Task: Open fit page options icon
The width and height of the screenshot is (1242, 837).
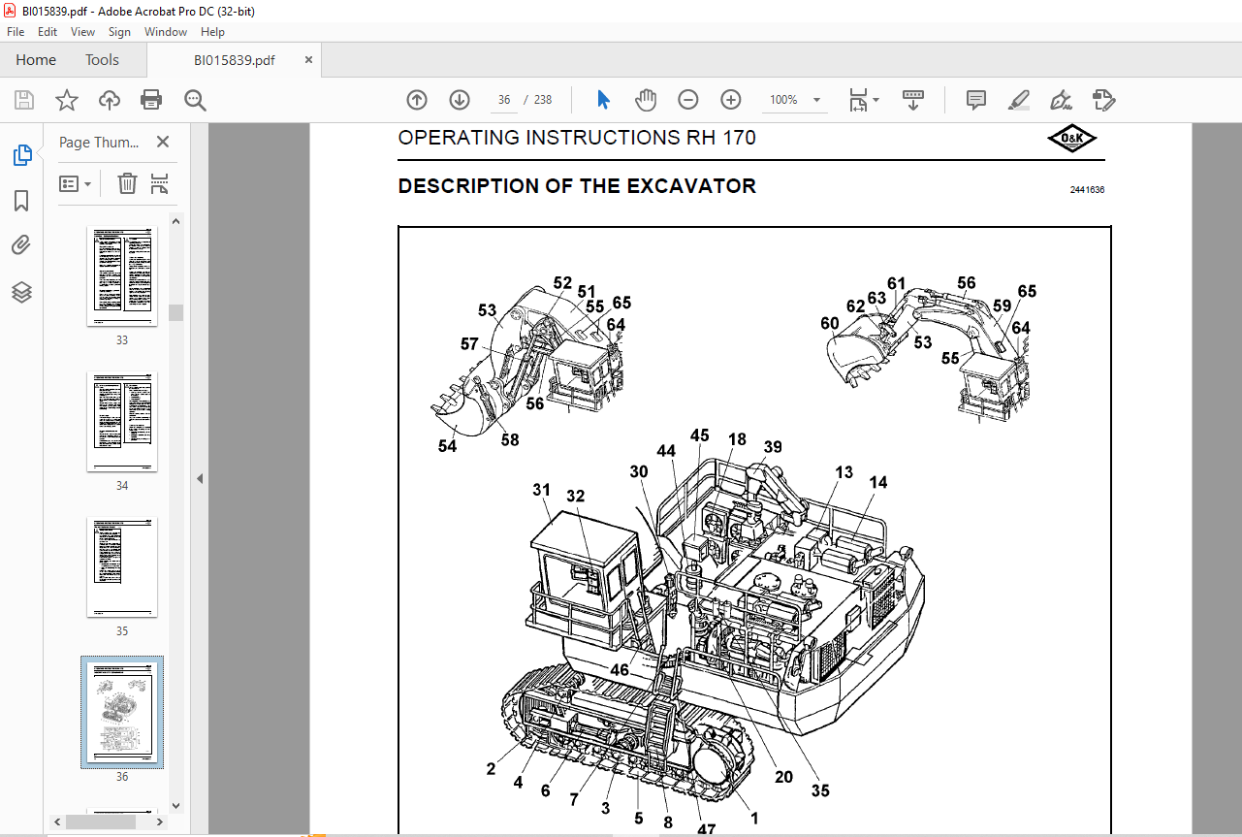Action: click(x=864, y=100)
